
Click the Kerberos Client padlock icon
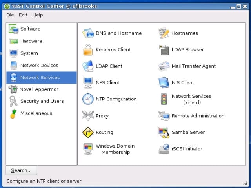pos(88,50)
